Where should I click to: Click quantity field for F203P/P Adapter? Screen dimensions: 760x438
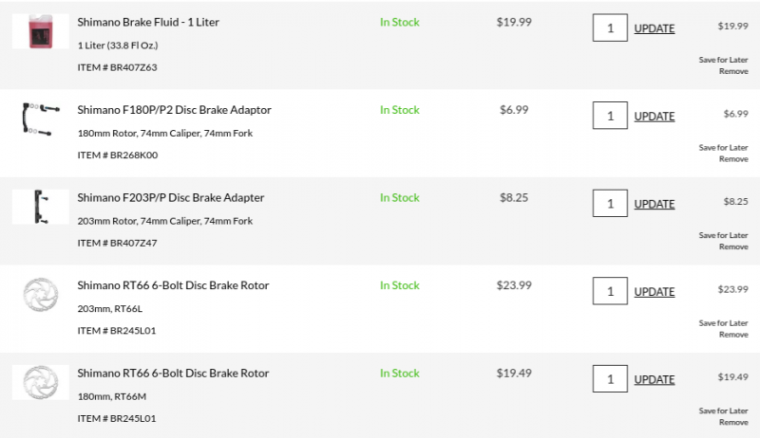click(x=610, y=203)
